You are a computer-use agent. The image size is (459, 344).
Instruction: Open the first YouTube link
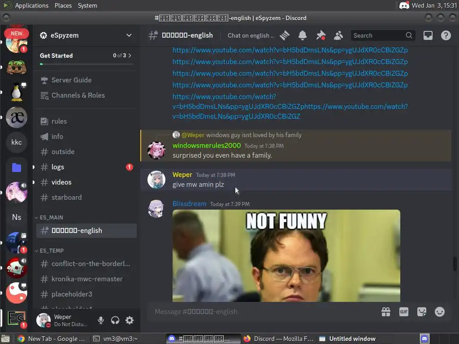pyautogui.click(x=290, y=50)
